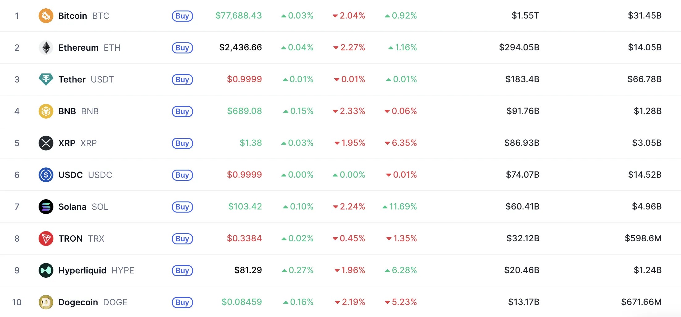This screenshot has height=317, width=681.
Task: Click the USDC logo icon
Action: (46, 175)
